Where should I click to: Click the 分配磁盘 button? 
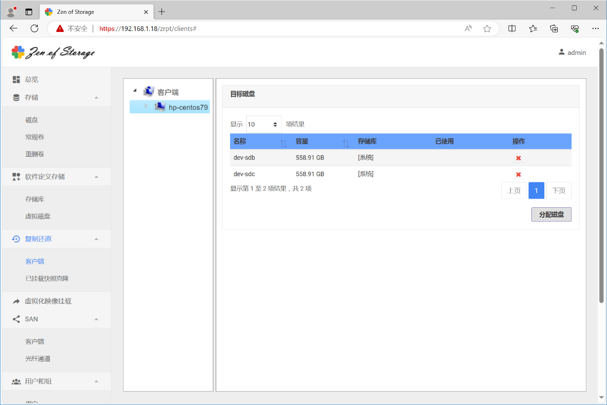click(x=551, y=214)
